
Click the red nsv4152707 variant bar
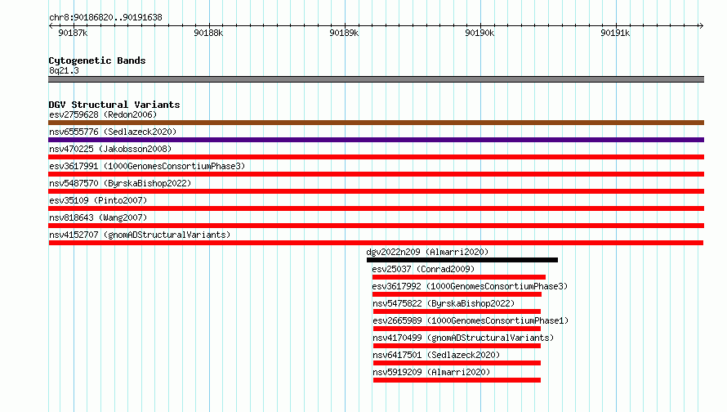tap(376, 243)
